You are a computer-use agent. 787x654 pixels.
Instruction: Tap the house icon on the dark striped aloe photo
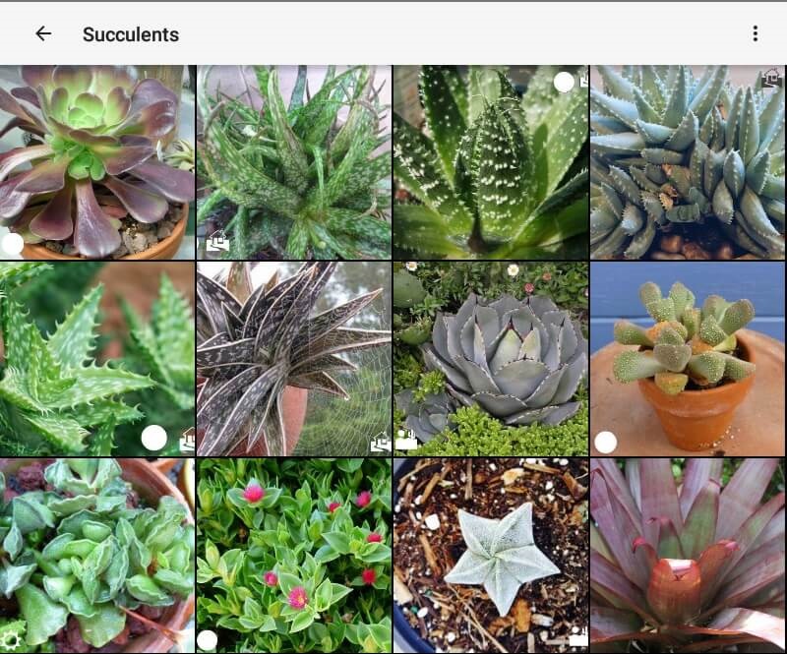pyautogui.click(x=381, y=442)
